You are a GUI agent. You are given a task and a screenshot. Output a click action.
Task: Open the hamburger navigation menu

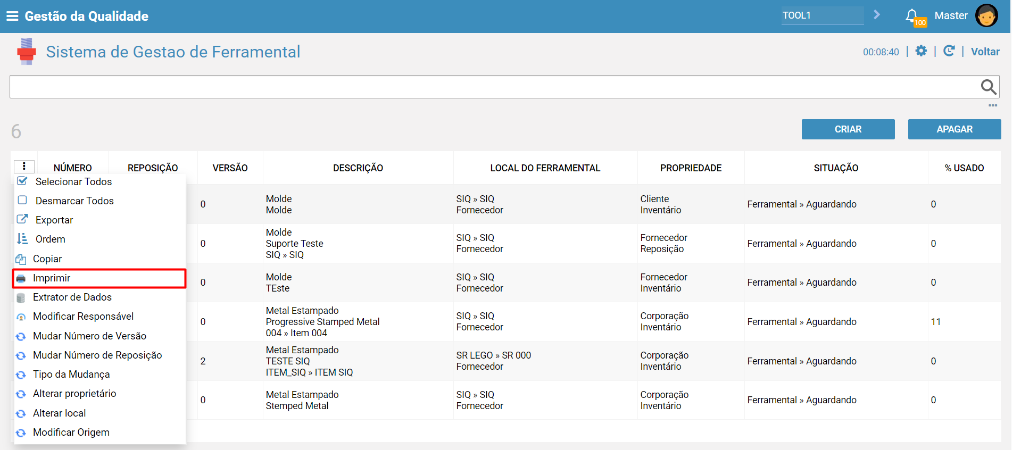pyautogui.click(x=12, y=16)
